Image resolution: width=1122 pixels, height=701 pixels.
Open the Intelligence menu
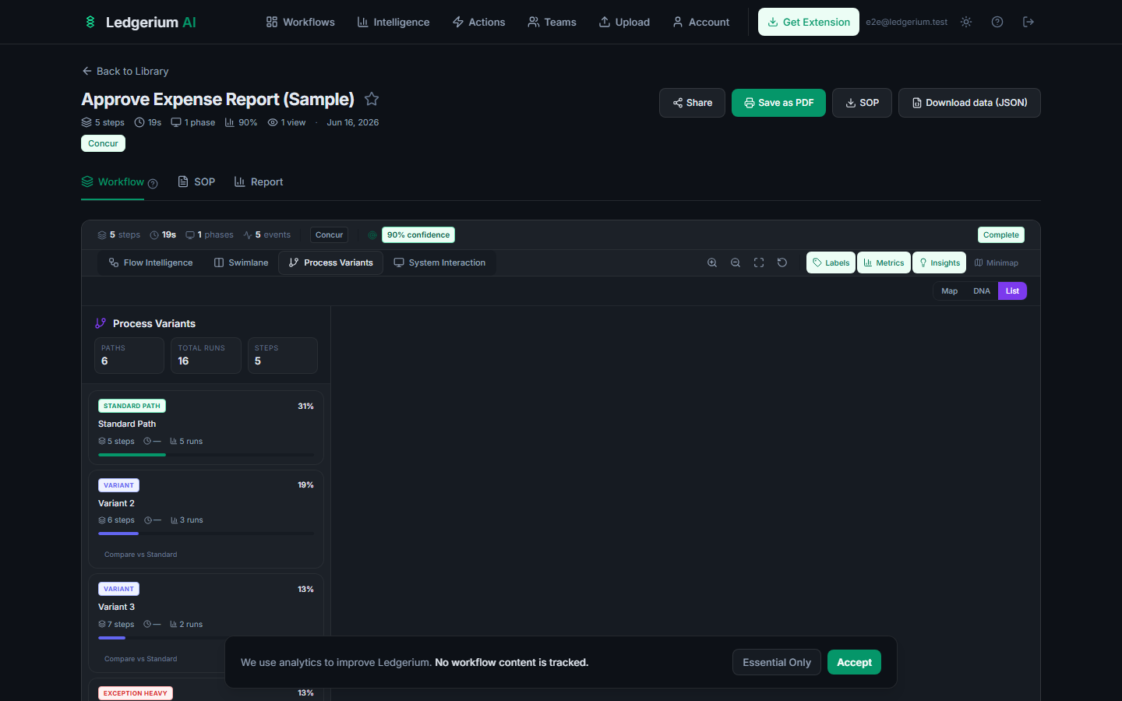tap(393, 22)
